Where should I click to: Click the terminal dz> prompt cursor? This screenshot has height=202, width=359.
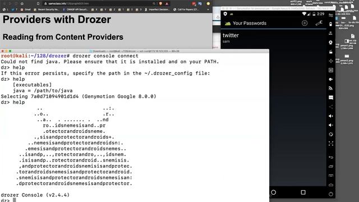14,200
